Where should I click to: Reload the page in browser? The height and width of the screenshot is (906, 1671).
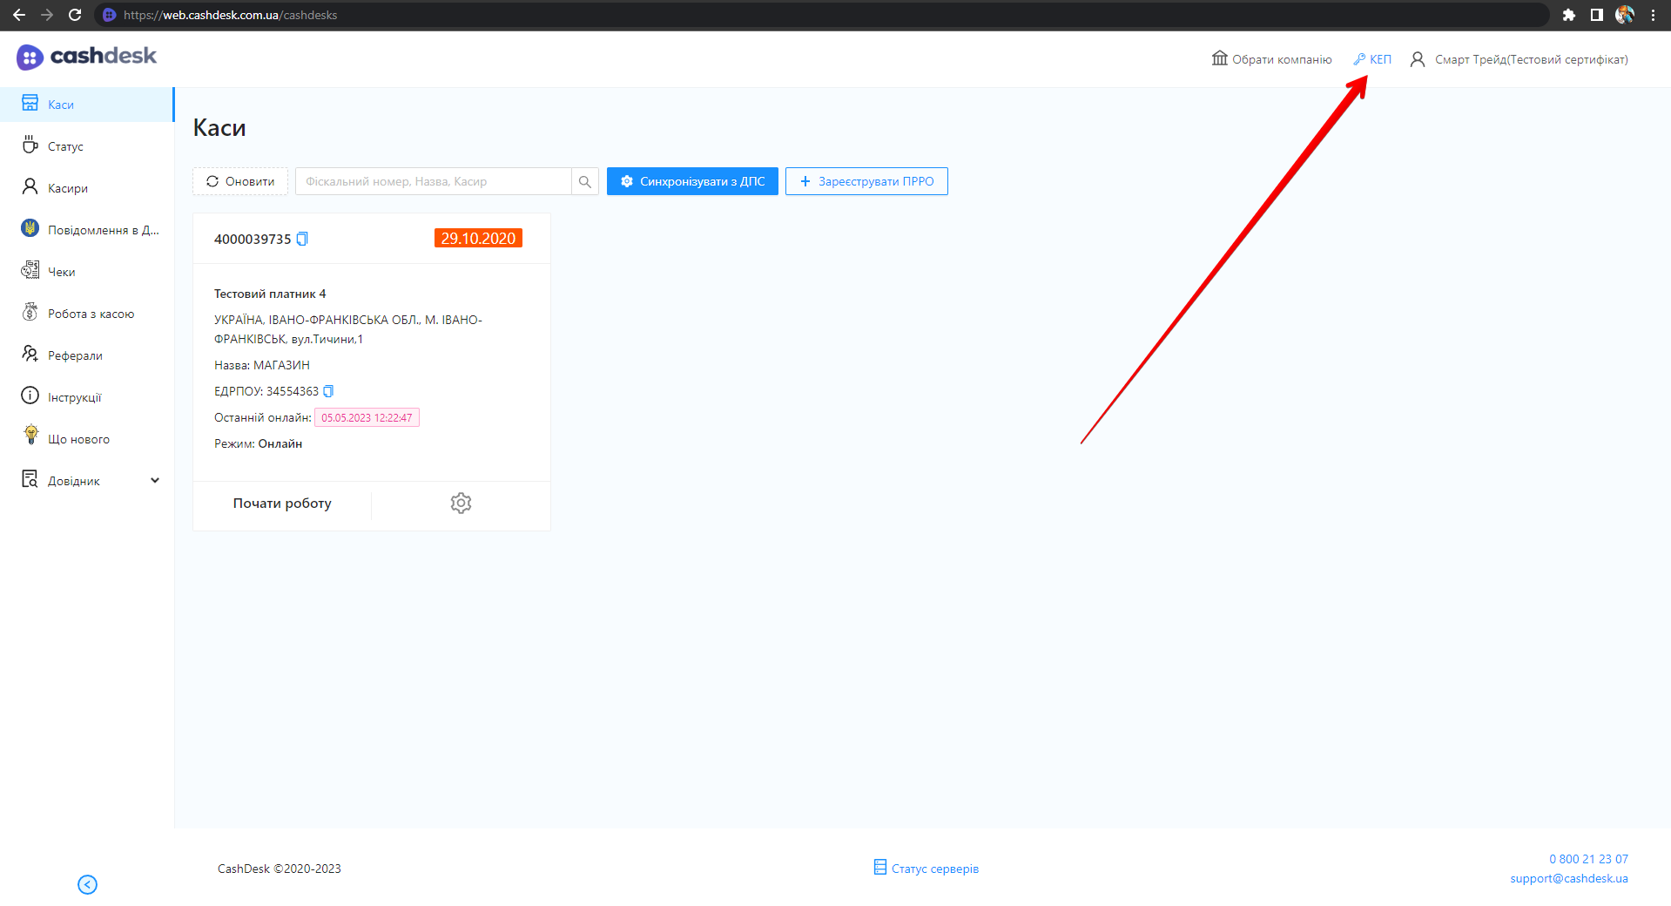[x=75, y=15]
